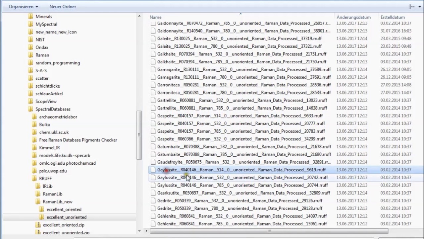The width and height of the screenshot is (424, 239).
Task: Select Gaspeite R060366 Raman 532 file 34299
Action: [241, 139]
